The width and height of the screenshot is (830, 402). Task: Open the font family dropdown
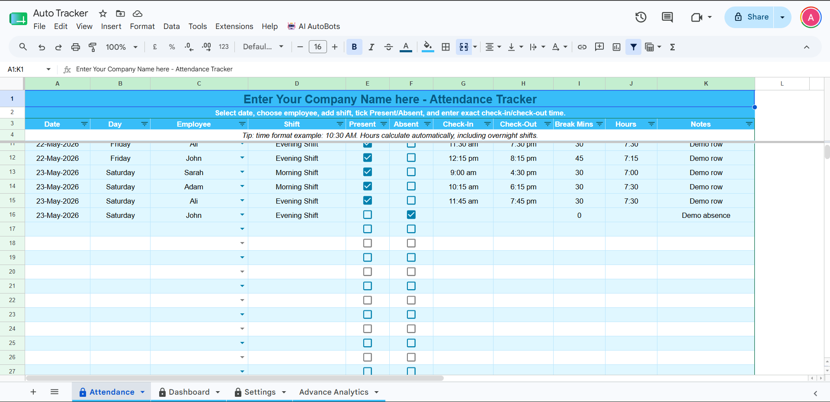click(263, 47)
